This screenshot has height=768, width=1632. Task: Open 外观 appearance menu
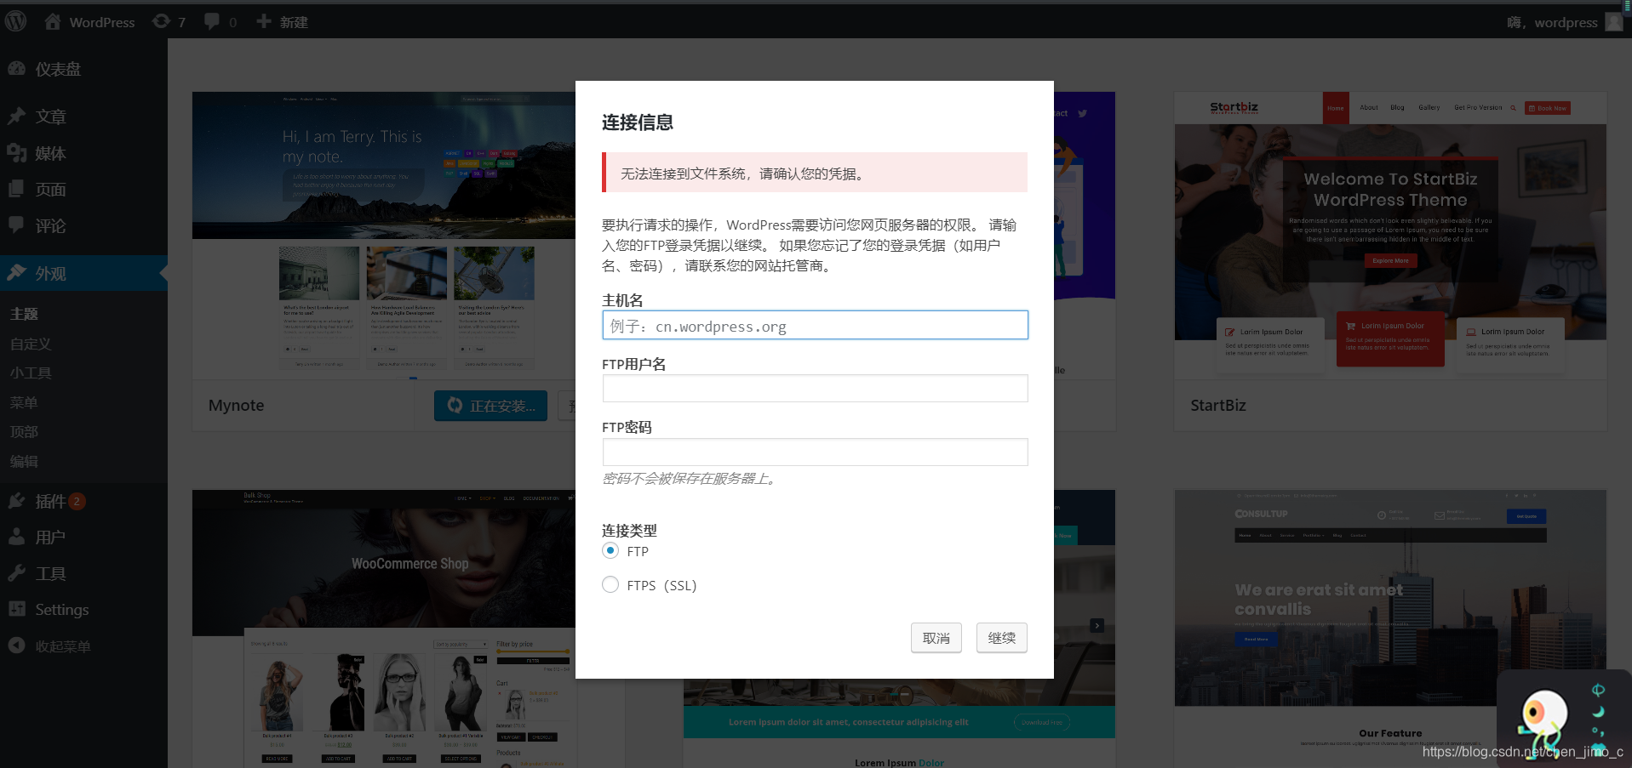pos(83,274)
